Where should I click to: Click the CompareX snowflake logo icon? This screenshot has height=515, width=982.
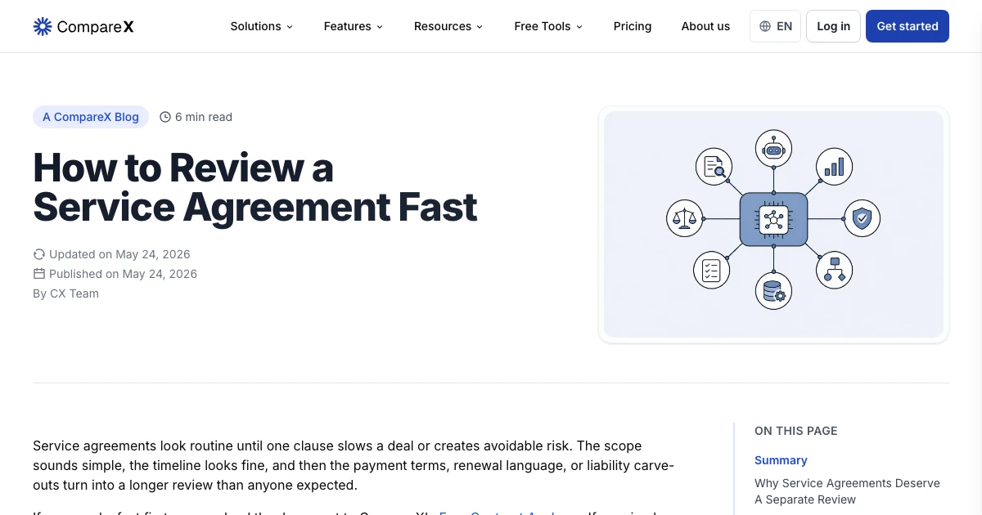click(43, 26)
